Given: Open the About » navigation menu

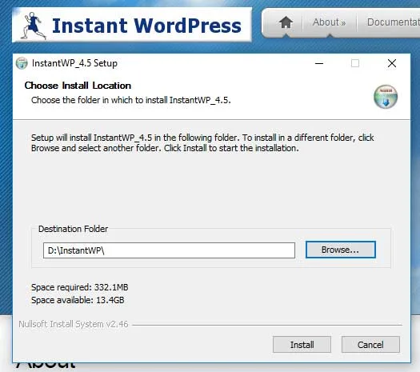Looking at the screenshot, I should (x=329, y=22).
